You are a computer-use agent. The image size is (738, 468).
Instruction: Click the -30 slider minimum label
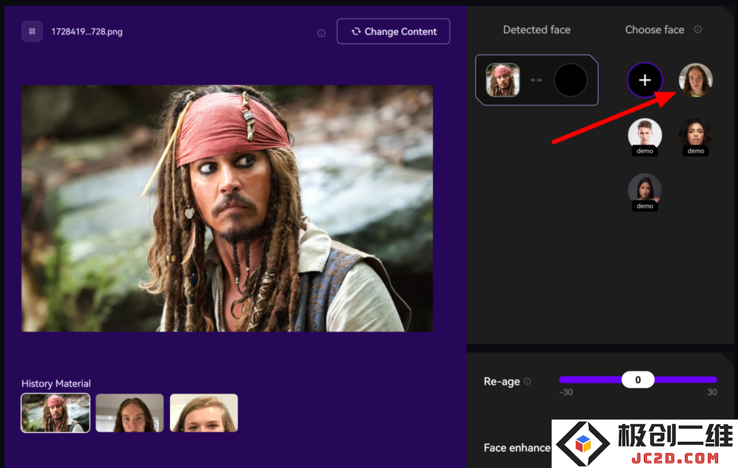(566, 392)
